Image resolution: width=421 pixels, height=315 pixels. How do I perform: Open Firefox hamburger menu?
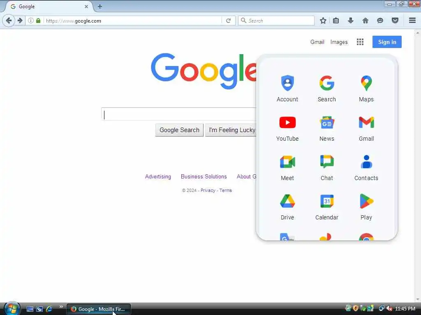click(x=412, y=21)
